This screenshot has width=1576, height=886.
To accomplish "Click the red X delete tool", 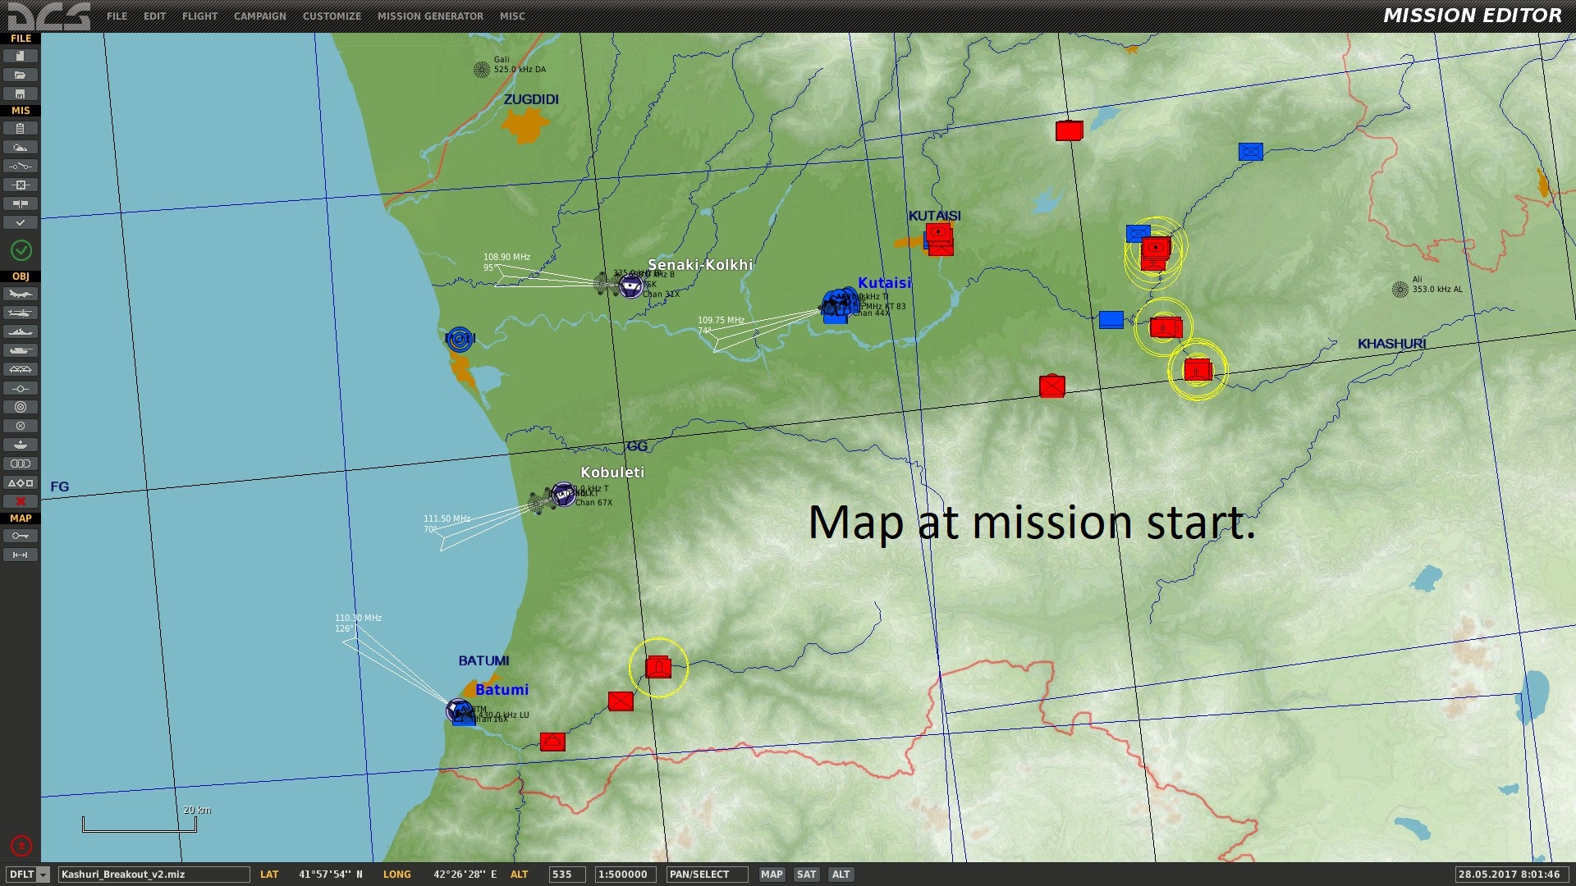I will (21, 501).
